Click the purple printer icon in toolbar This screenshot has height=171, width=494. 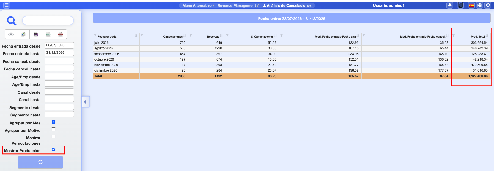(36, 34)
